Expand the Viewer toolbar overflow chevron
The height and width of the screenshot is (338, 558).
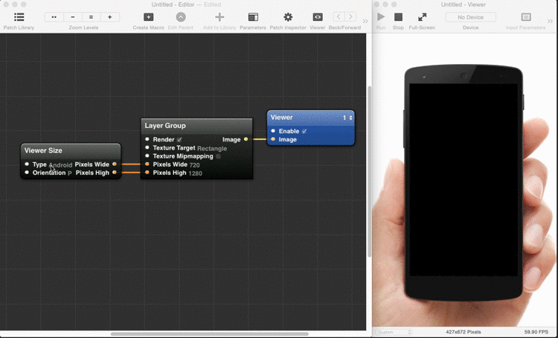tap(550, 22)
